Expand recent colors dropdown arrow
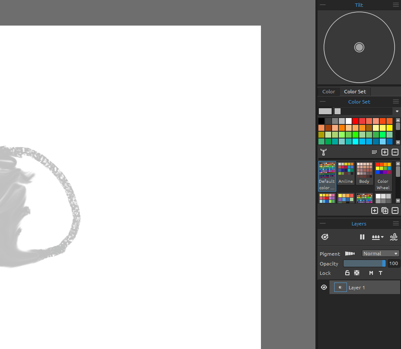This screenshot has width=401, height=349. (397, 111)
